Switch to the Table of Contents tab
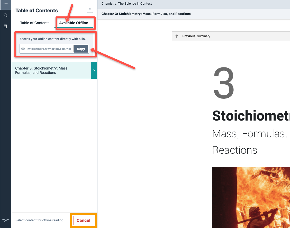The image size is (290, 228). (x=35, y=23)
